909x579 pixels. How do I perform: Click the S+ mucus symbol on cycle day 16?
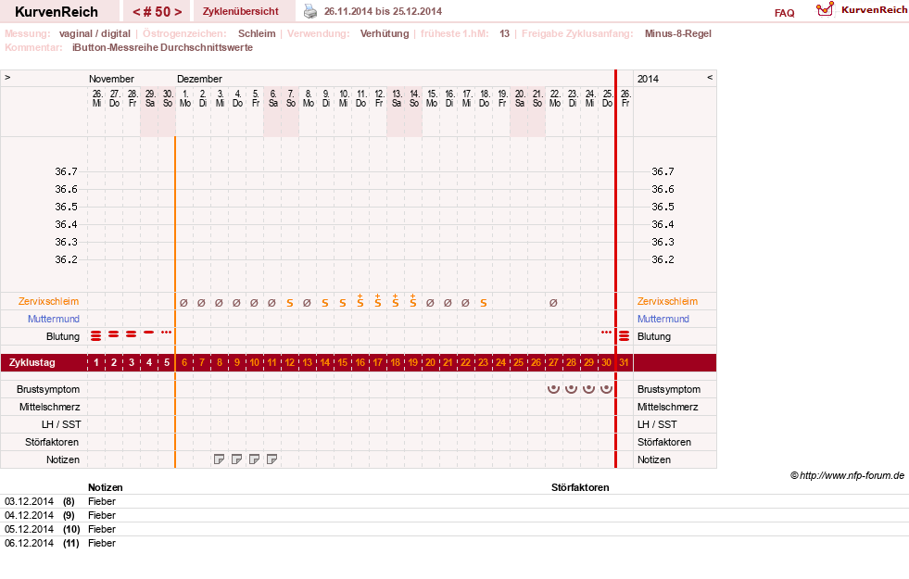(360, 300)
